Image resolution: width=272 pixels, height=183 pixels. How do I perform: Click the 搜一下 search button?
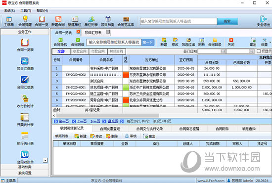coord(148,42)
